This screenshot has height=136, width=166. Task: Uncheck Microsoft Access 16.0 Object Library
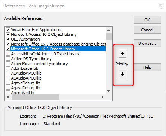(8, 34)
